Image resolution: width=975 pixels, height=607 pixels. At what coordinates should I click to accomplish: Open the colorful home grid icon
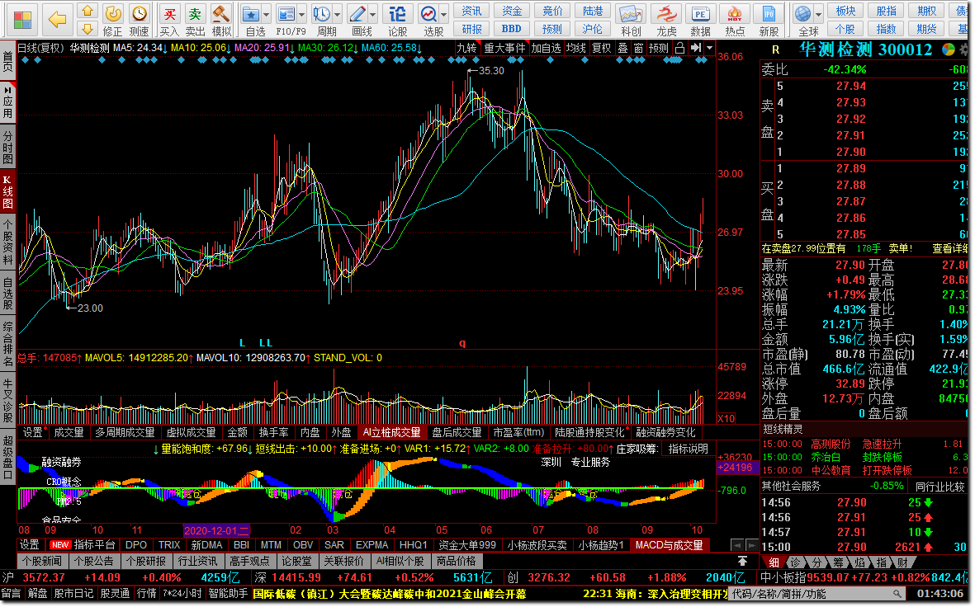[22, 20]
